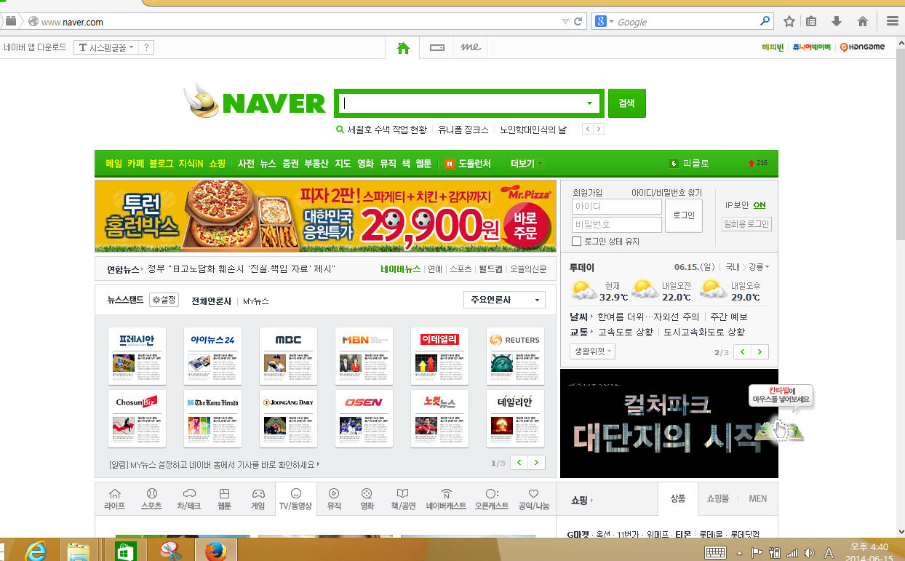Expand the 더보기 menu
This screenshot has width=905, height=561.
coord(527,164)
